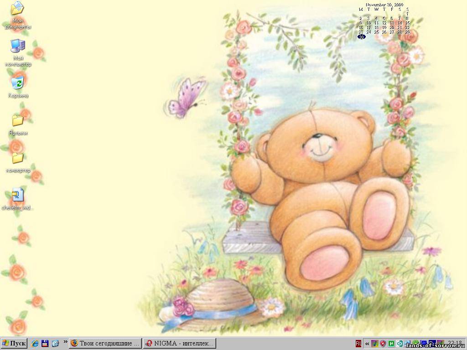
Task: Open the red shield security alert icon
Action: point(383,344)
